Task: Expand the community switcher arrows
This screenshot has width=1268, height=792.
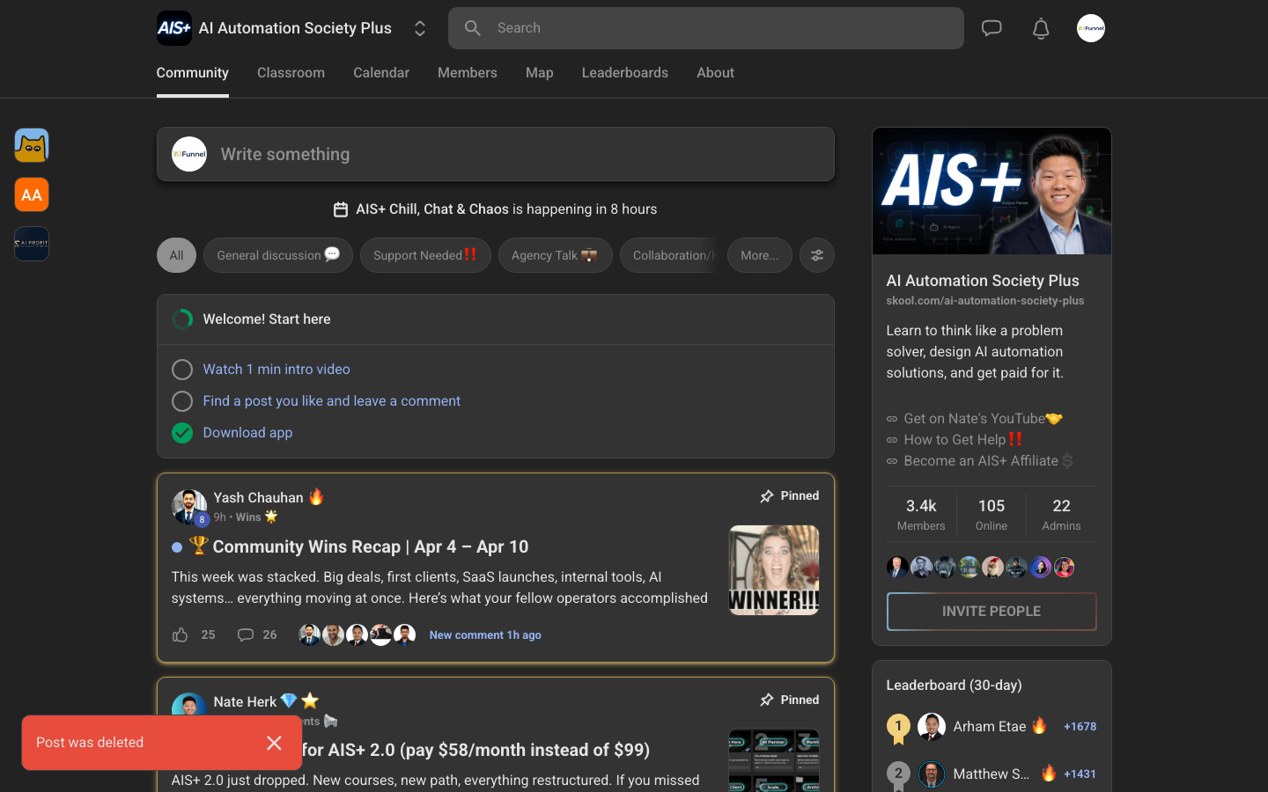Action: point(420,28)
